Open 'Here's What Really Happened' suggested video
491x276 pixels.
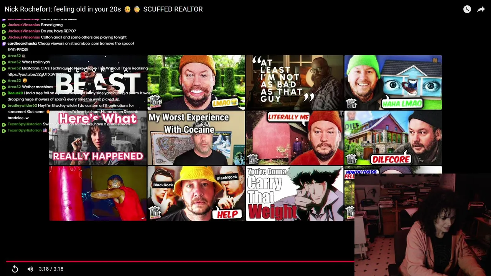pyautogui.click(x=98, y=138)
